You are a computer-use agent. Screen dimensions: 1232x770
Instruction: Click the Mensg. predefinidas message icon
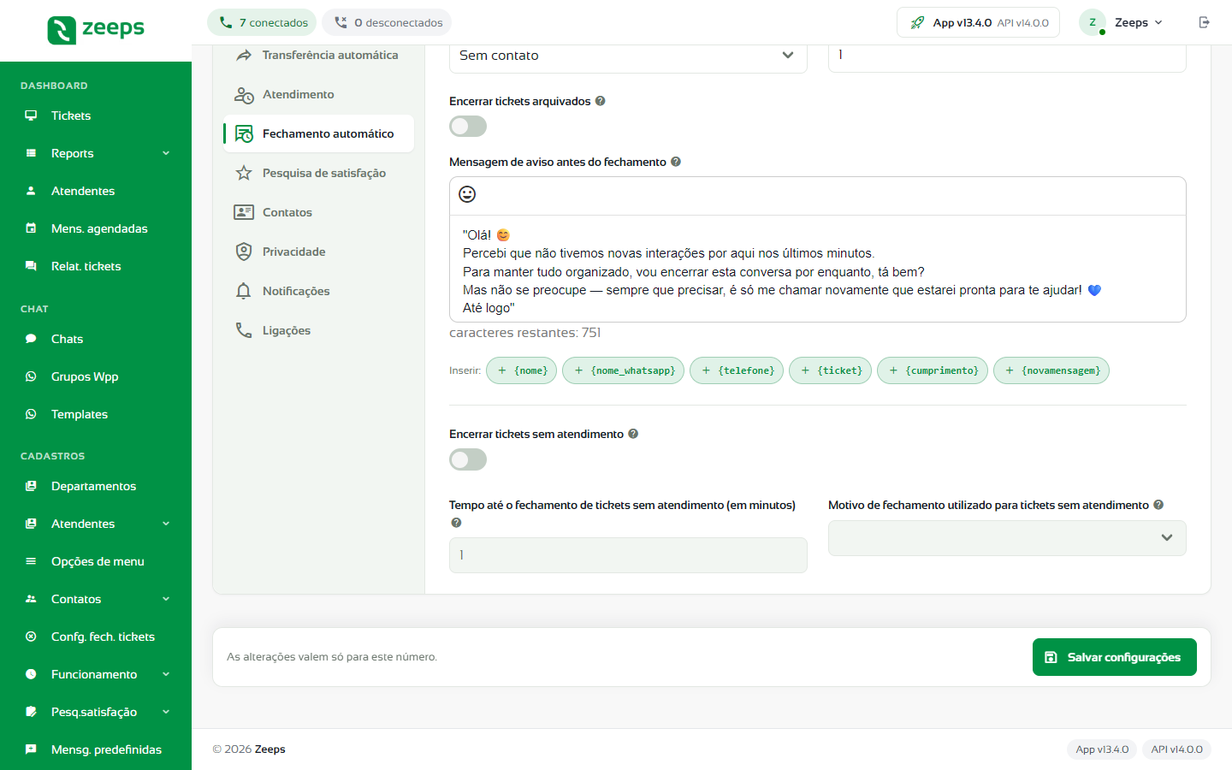click(x=31, y=749)
